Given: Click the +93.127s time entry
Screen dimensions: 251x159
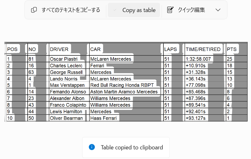Looking at the screenshot, I should pos(195,118).
